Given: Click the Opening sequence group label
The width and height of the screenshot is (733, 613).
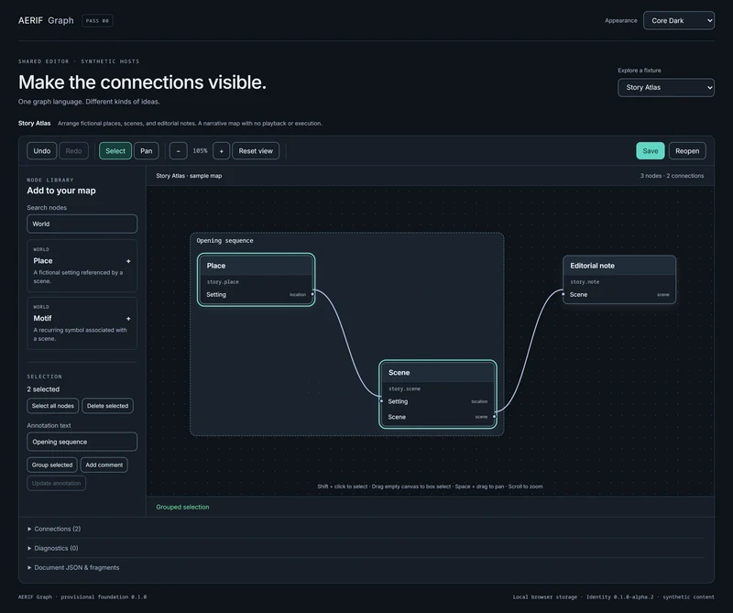Looking at the screenshot, I should point(224,241).
